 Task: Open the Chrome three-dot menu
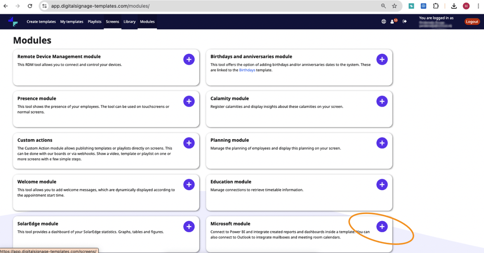pos(478,6)
